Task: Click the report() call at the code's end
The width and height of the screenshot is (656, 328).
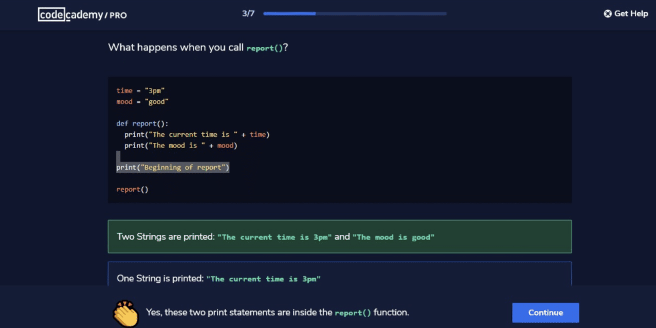Action: point(132,190)
